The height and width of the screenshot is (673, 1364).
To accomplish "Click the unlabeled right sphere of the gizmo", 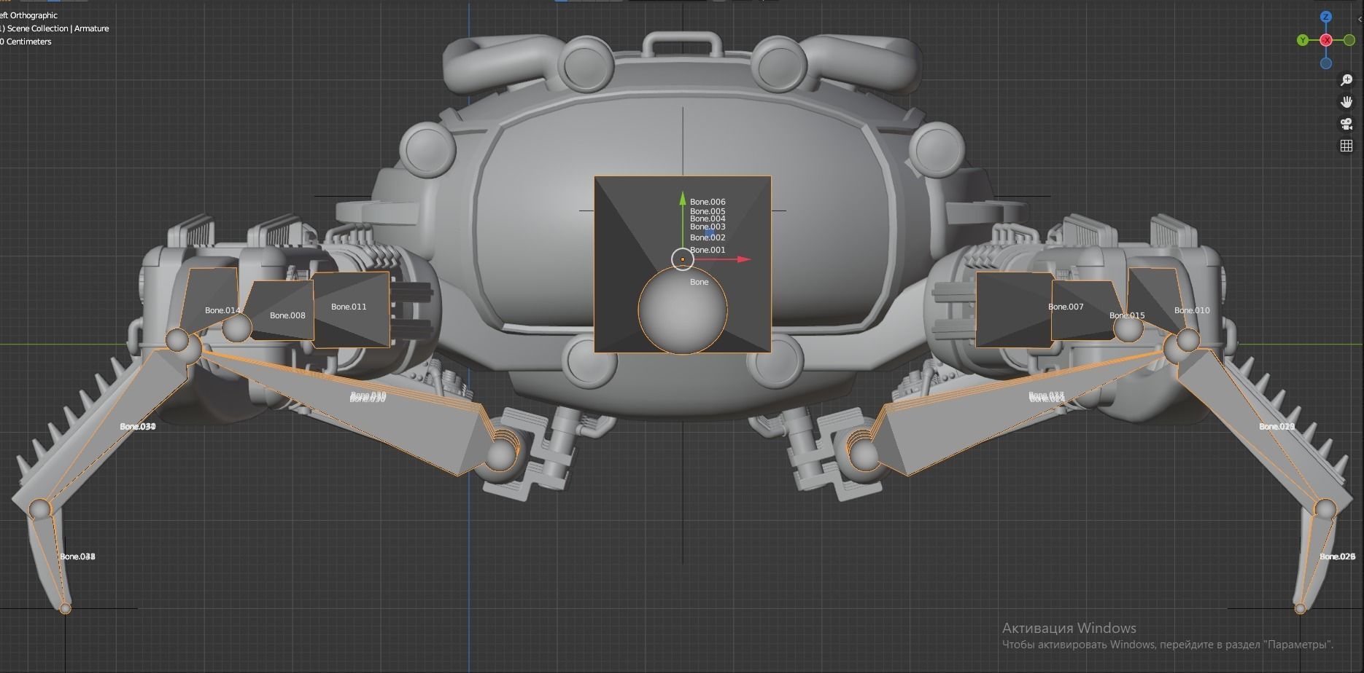I will pos(1349,39).
